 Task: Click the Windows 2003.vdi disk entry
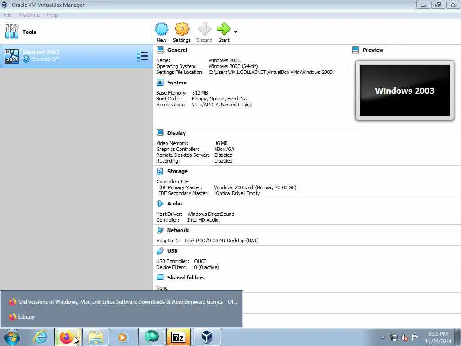coord(255,187)
